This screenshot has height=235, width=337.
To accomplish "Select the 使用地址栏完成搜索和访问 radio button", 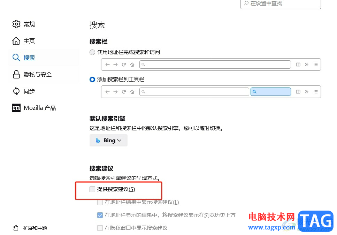I will (x=92, y=52).
